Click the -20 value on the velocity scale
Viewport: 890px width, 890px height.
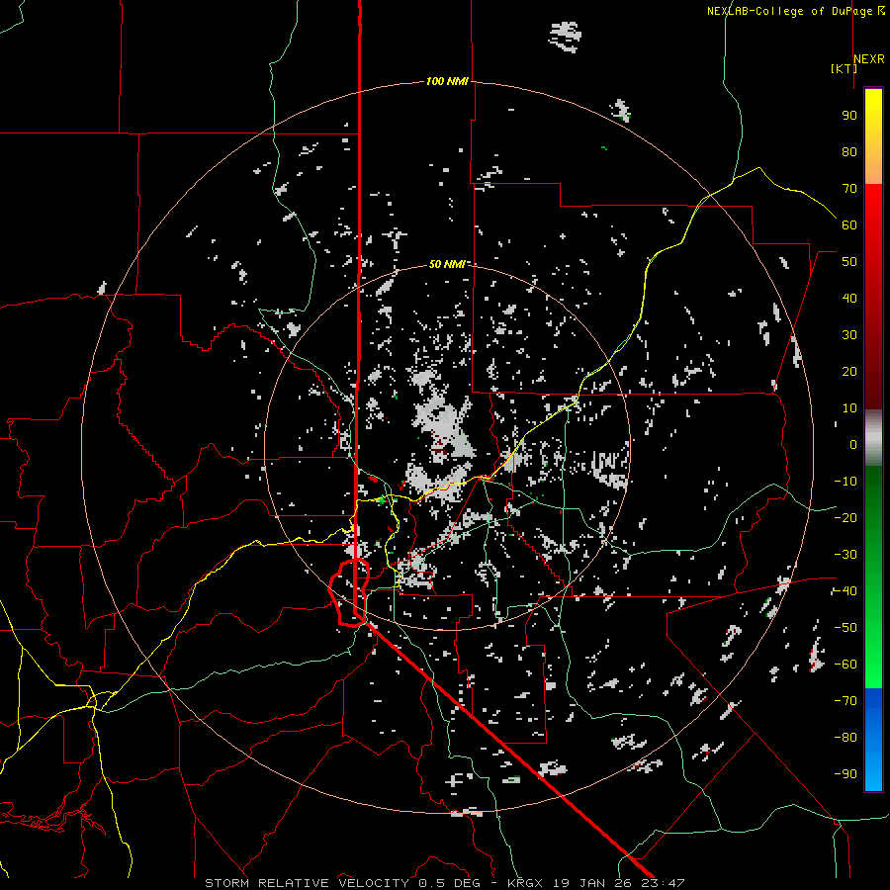[x=845, y=518]
